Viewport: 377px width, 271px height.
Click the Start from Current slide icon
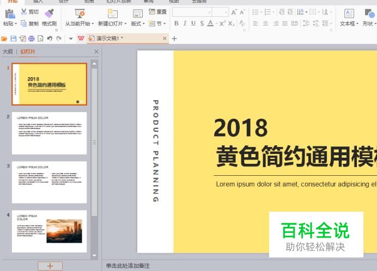[80, 14]
